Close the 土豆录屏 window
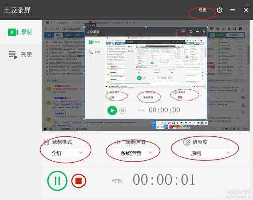 click(x=246, y=10)
